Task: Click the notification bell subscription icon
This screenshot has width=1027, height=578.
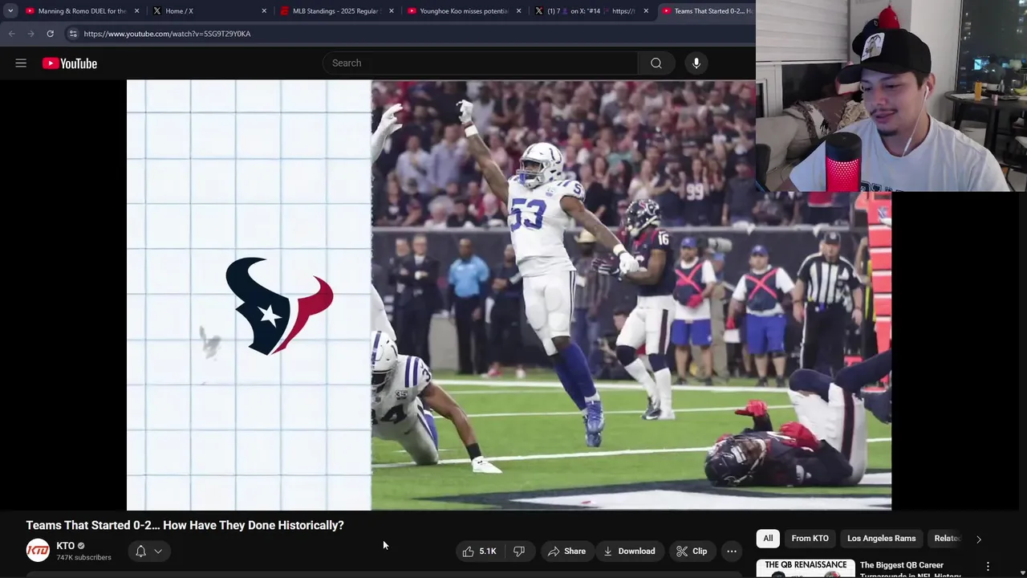Action: click(140, 552)
